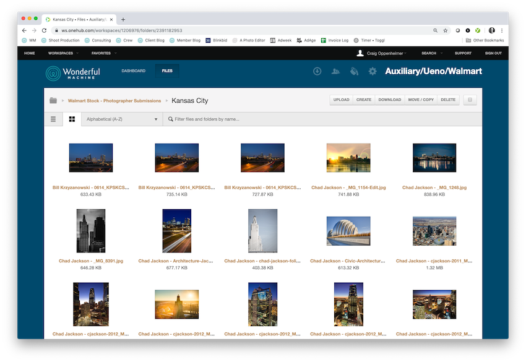Click the folder root icon in breadcrumb
Screen dimensions: 526x362
(x=53, y=100)
